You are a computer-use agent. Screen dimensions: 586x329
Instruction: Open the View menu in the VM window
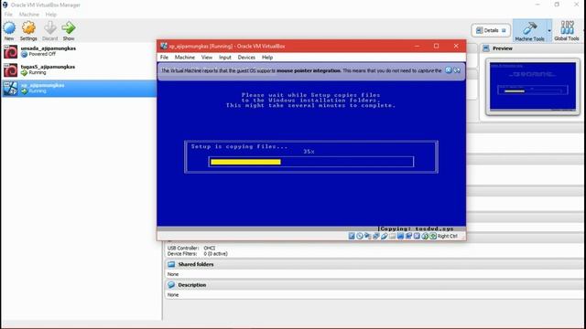[x=207, y=58]
